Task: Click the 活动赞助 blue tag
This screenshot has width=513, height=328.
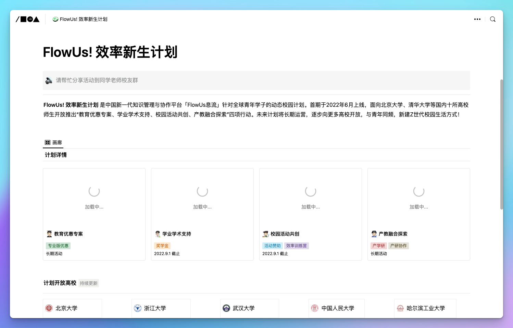Action: click(x=273, y=246)
